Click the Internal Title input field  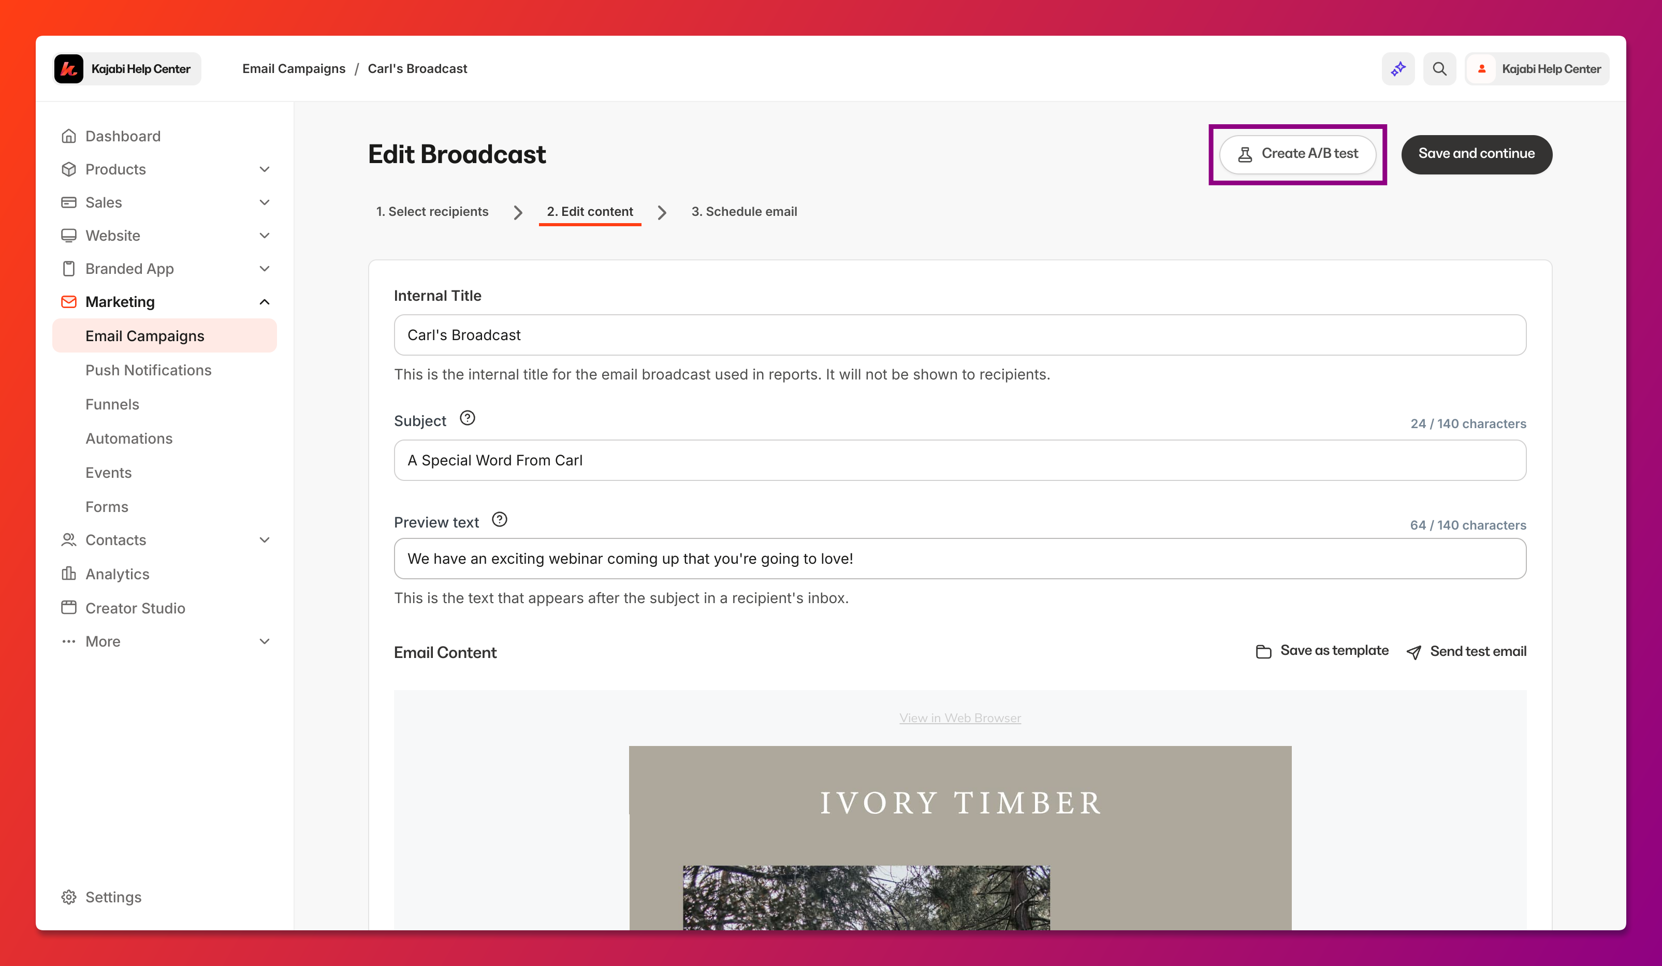click(959, 335)
